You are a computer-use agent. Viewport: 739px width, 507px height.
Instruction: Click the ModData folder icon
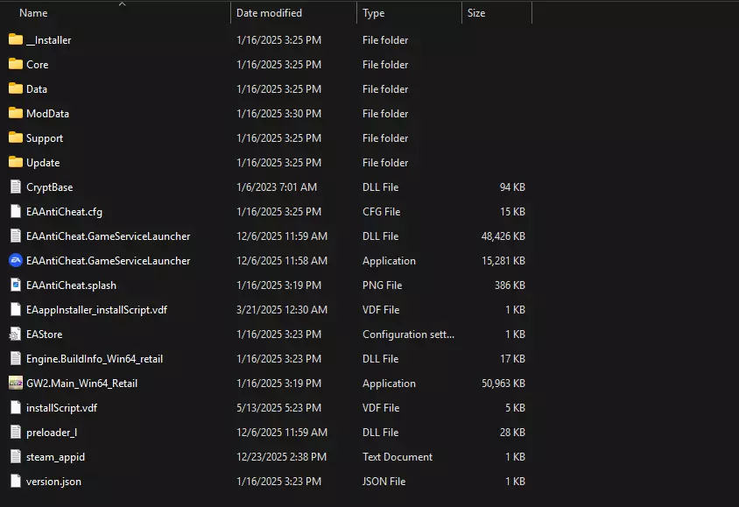pyautogui.click(x=15, y=113)
